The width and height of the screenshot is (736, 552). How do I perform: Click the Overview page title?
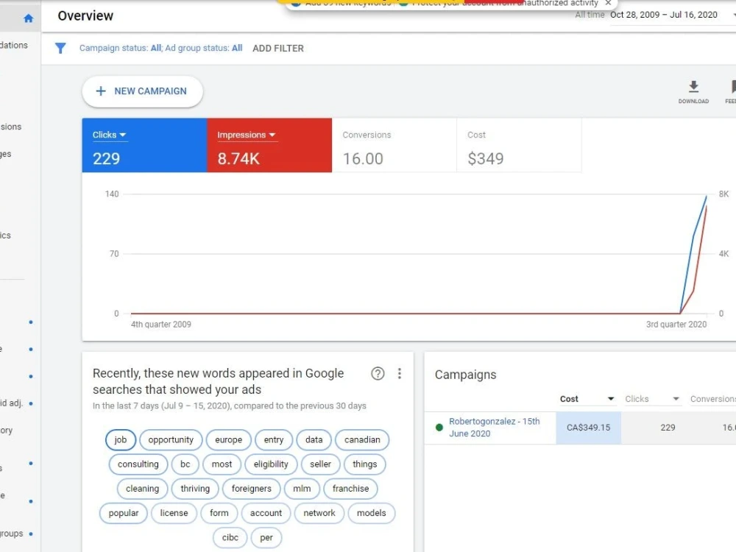pyautogui.click(x=85, y=16)
